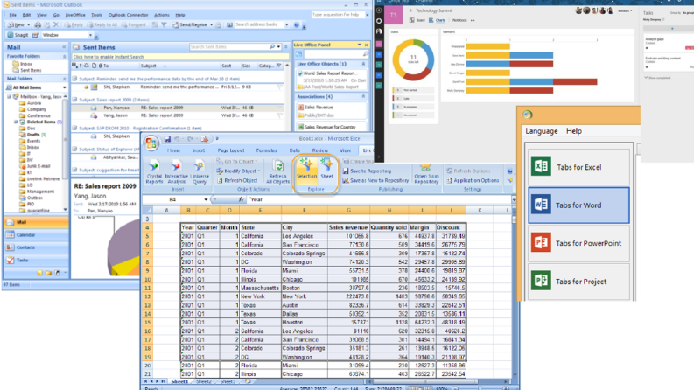This screenshot has height=390, width=694.
Task: Click the Tabs for PowerPoint icon
Action: tap(541, 243)
